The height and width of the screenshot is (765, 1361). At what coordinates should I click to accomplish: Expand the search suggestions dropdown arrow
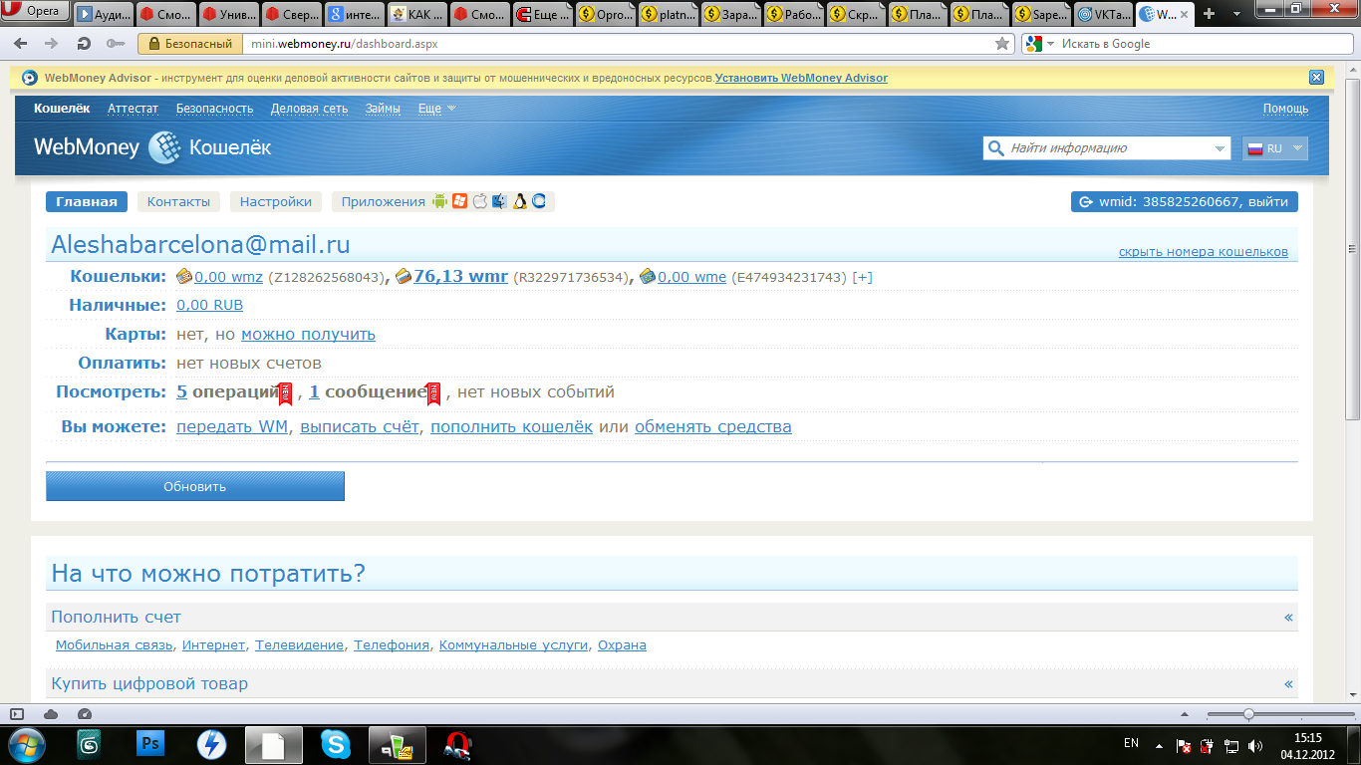pyautogui.click(x=1222, y=148)
